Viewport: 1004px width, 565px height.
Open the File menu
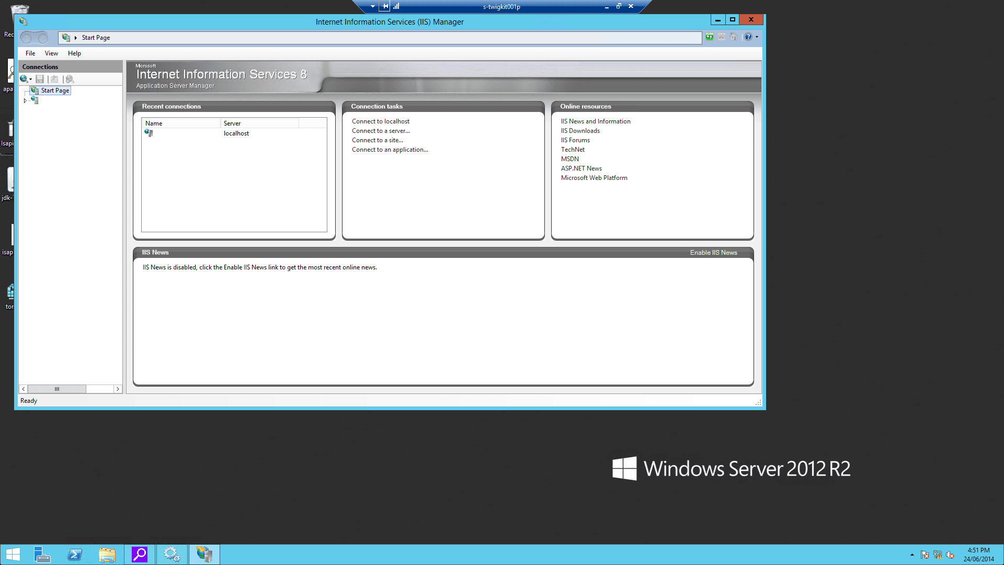coord(30,53)
